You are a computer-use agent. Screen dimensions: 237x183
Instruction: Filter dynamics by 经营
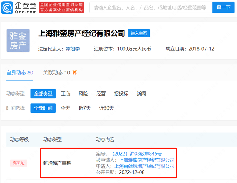(x=101, y=94)
